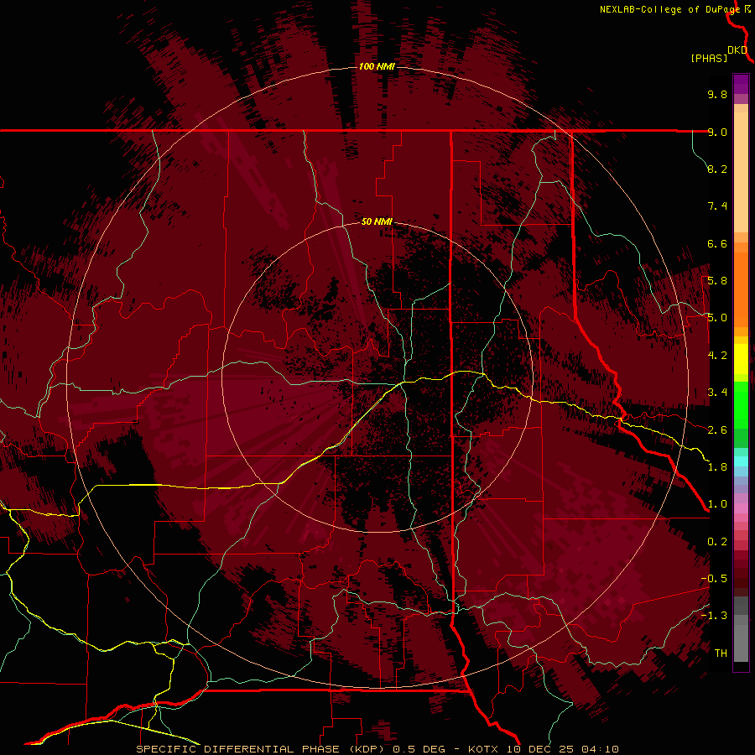This screenshot has width=755, height=755.
Task: Pick the peach swatch on the color bar
Action: click(x=741, y=171)
